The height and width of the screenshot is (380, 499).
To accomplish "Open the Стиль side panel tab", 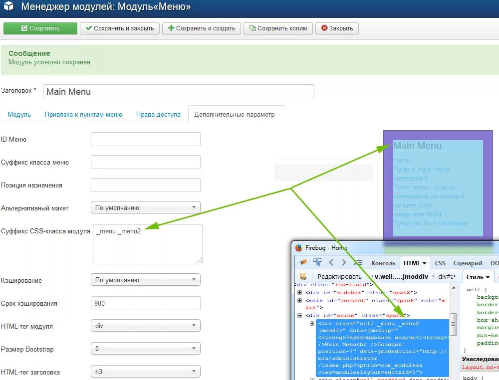I will (x=478, y=277).
